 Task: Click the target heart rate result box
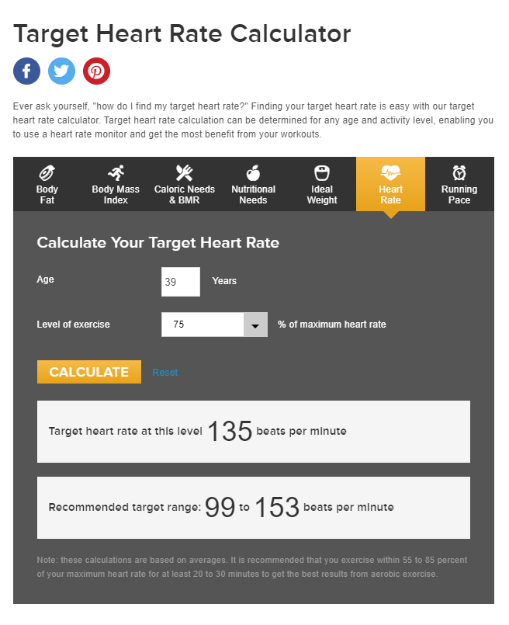tap(254, 431)
